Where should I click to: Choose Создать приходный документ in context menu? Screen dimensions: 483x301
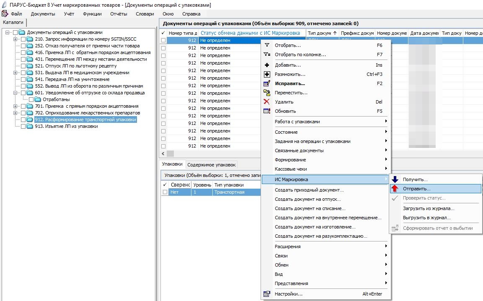pyautogui.click(x=309, y=190)
